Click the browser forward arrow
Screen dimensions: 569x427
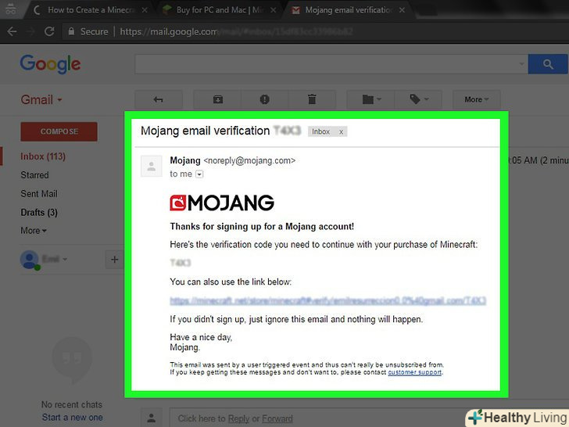pyautogui.click(x=31, y=31)
